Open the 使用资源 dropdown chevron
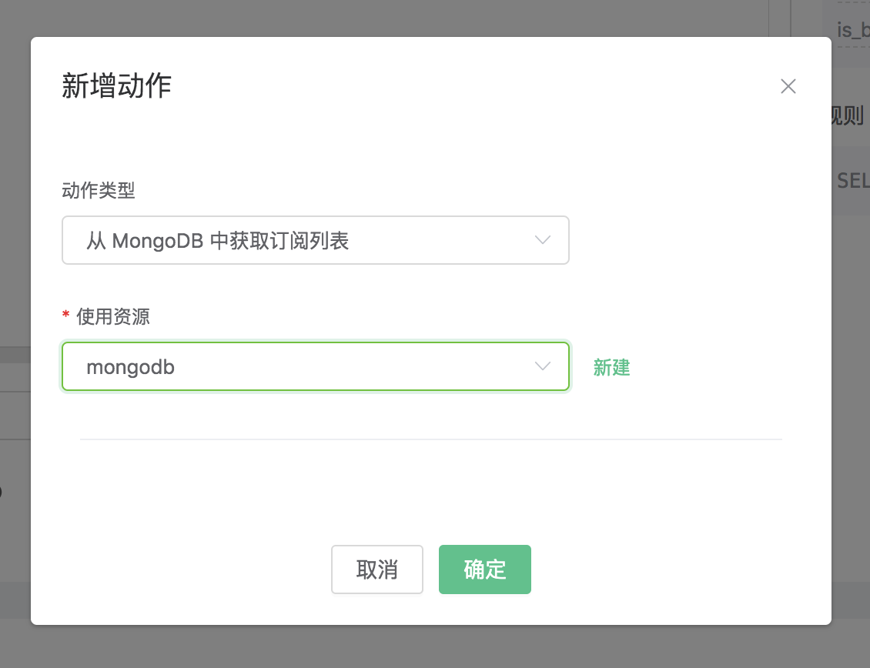Screen dimensions: 870x668 (543, 366)
